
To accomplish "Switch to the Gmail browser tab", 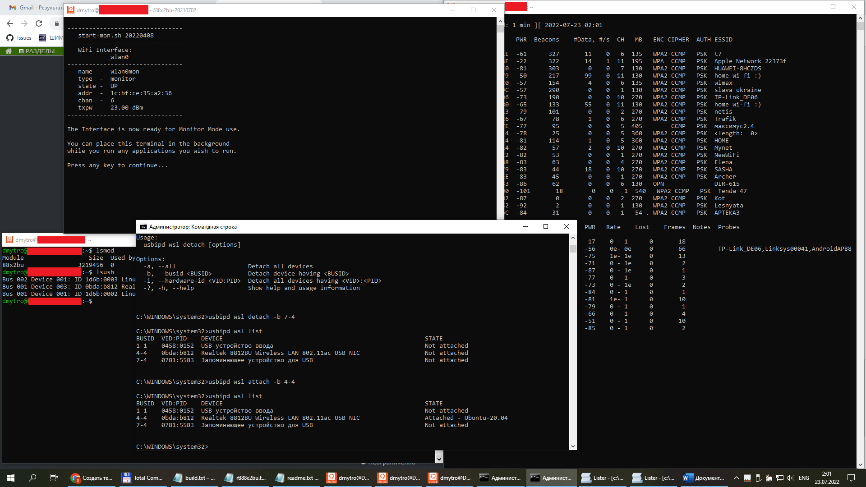I will (x=36, y=8).
